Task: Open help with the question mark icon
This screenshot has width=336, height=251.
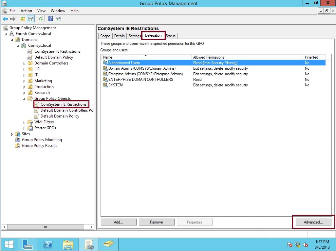Action: pos(50,19)
